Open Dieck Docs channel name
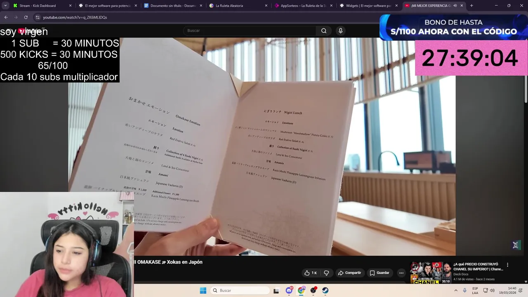The height and width of the screenshot is (297, 528). pyautogui.click(x=461, y=274)
